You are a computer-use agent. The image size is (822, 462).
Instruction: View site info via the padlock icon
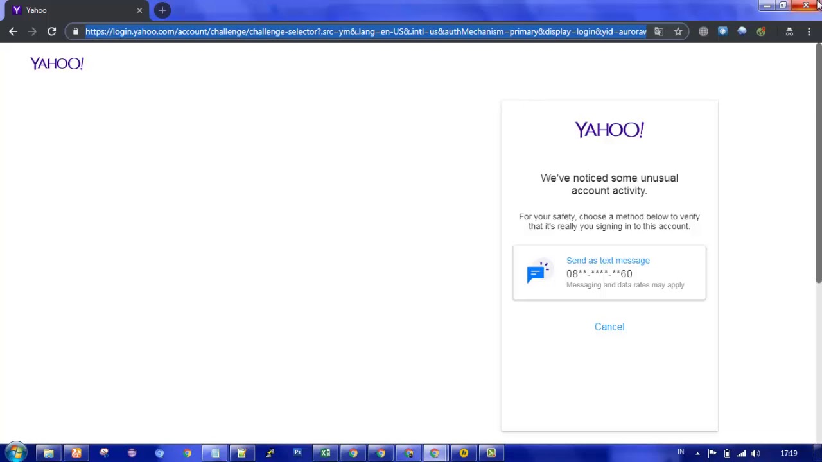pyautogui.click(x=76, y=31)
